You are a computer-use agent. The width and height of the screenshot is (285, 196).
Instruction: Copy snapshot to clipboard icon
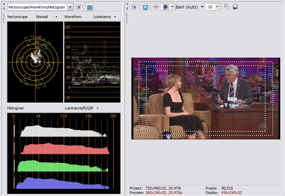(x=227, y=7)
